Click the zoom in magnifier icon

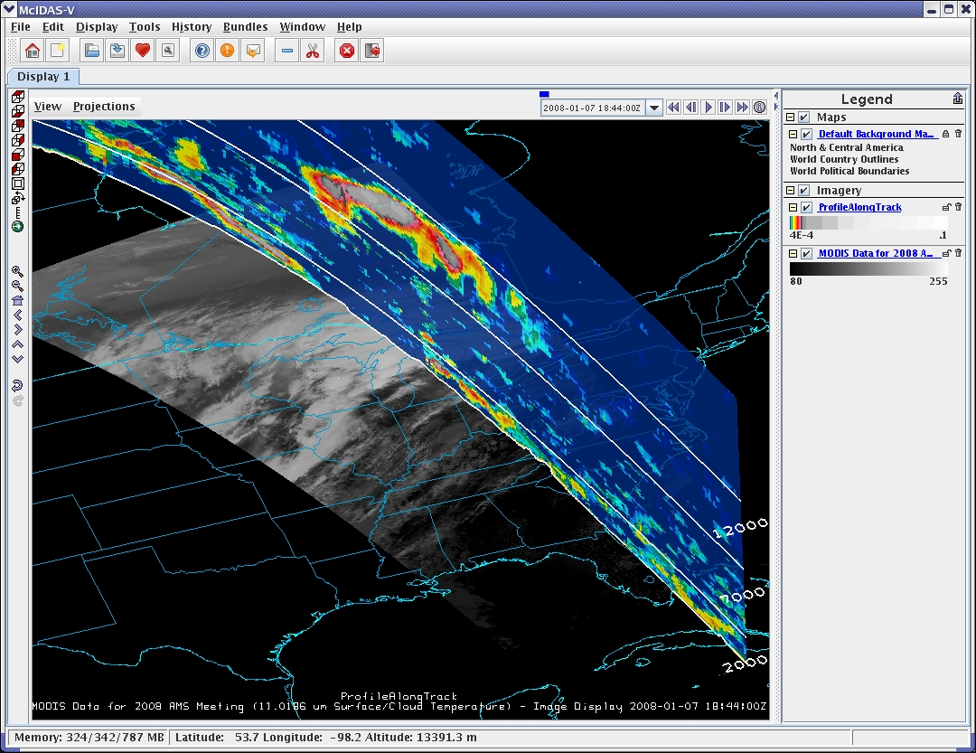click(x=17, y=270)
